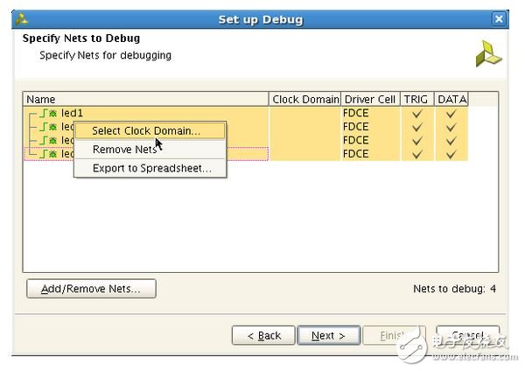The height and width of the screenshot is (371, 525).
Task: Select Remove Nets in the context menu
Action: click(125, 150)
